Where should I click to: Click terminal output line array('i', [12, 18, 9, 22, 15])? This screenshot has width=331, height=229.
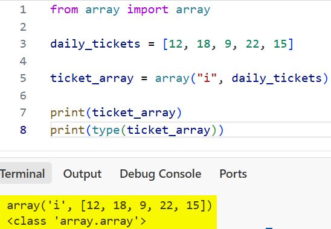(109, 205)
